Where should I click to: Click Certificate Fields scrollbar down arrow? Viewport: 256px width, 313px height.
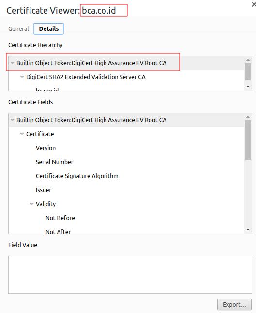click(248, 230)
